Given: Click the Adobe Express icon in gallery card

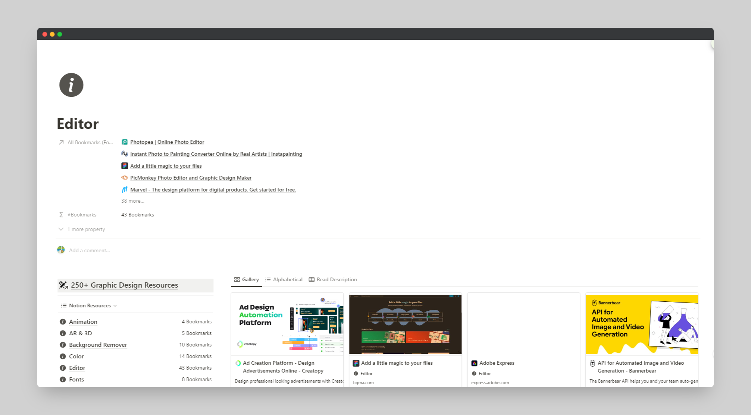Looking at the screenshot, I should coord(474,363).
